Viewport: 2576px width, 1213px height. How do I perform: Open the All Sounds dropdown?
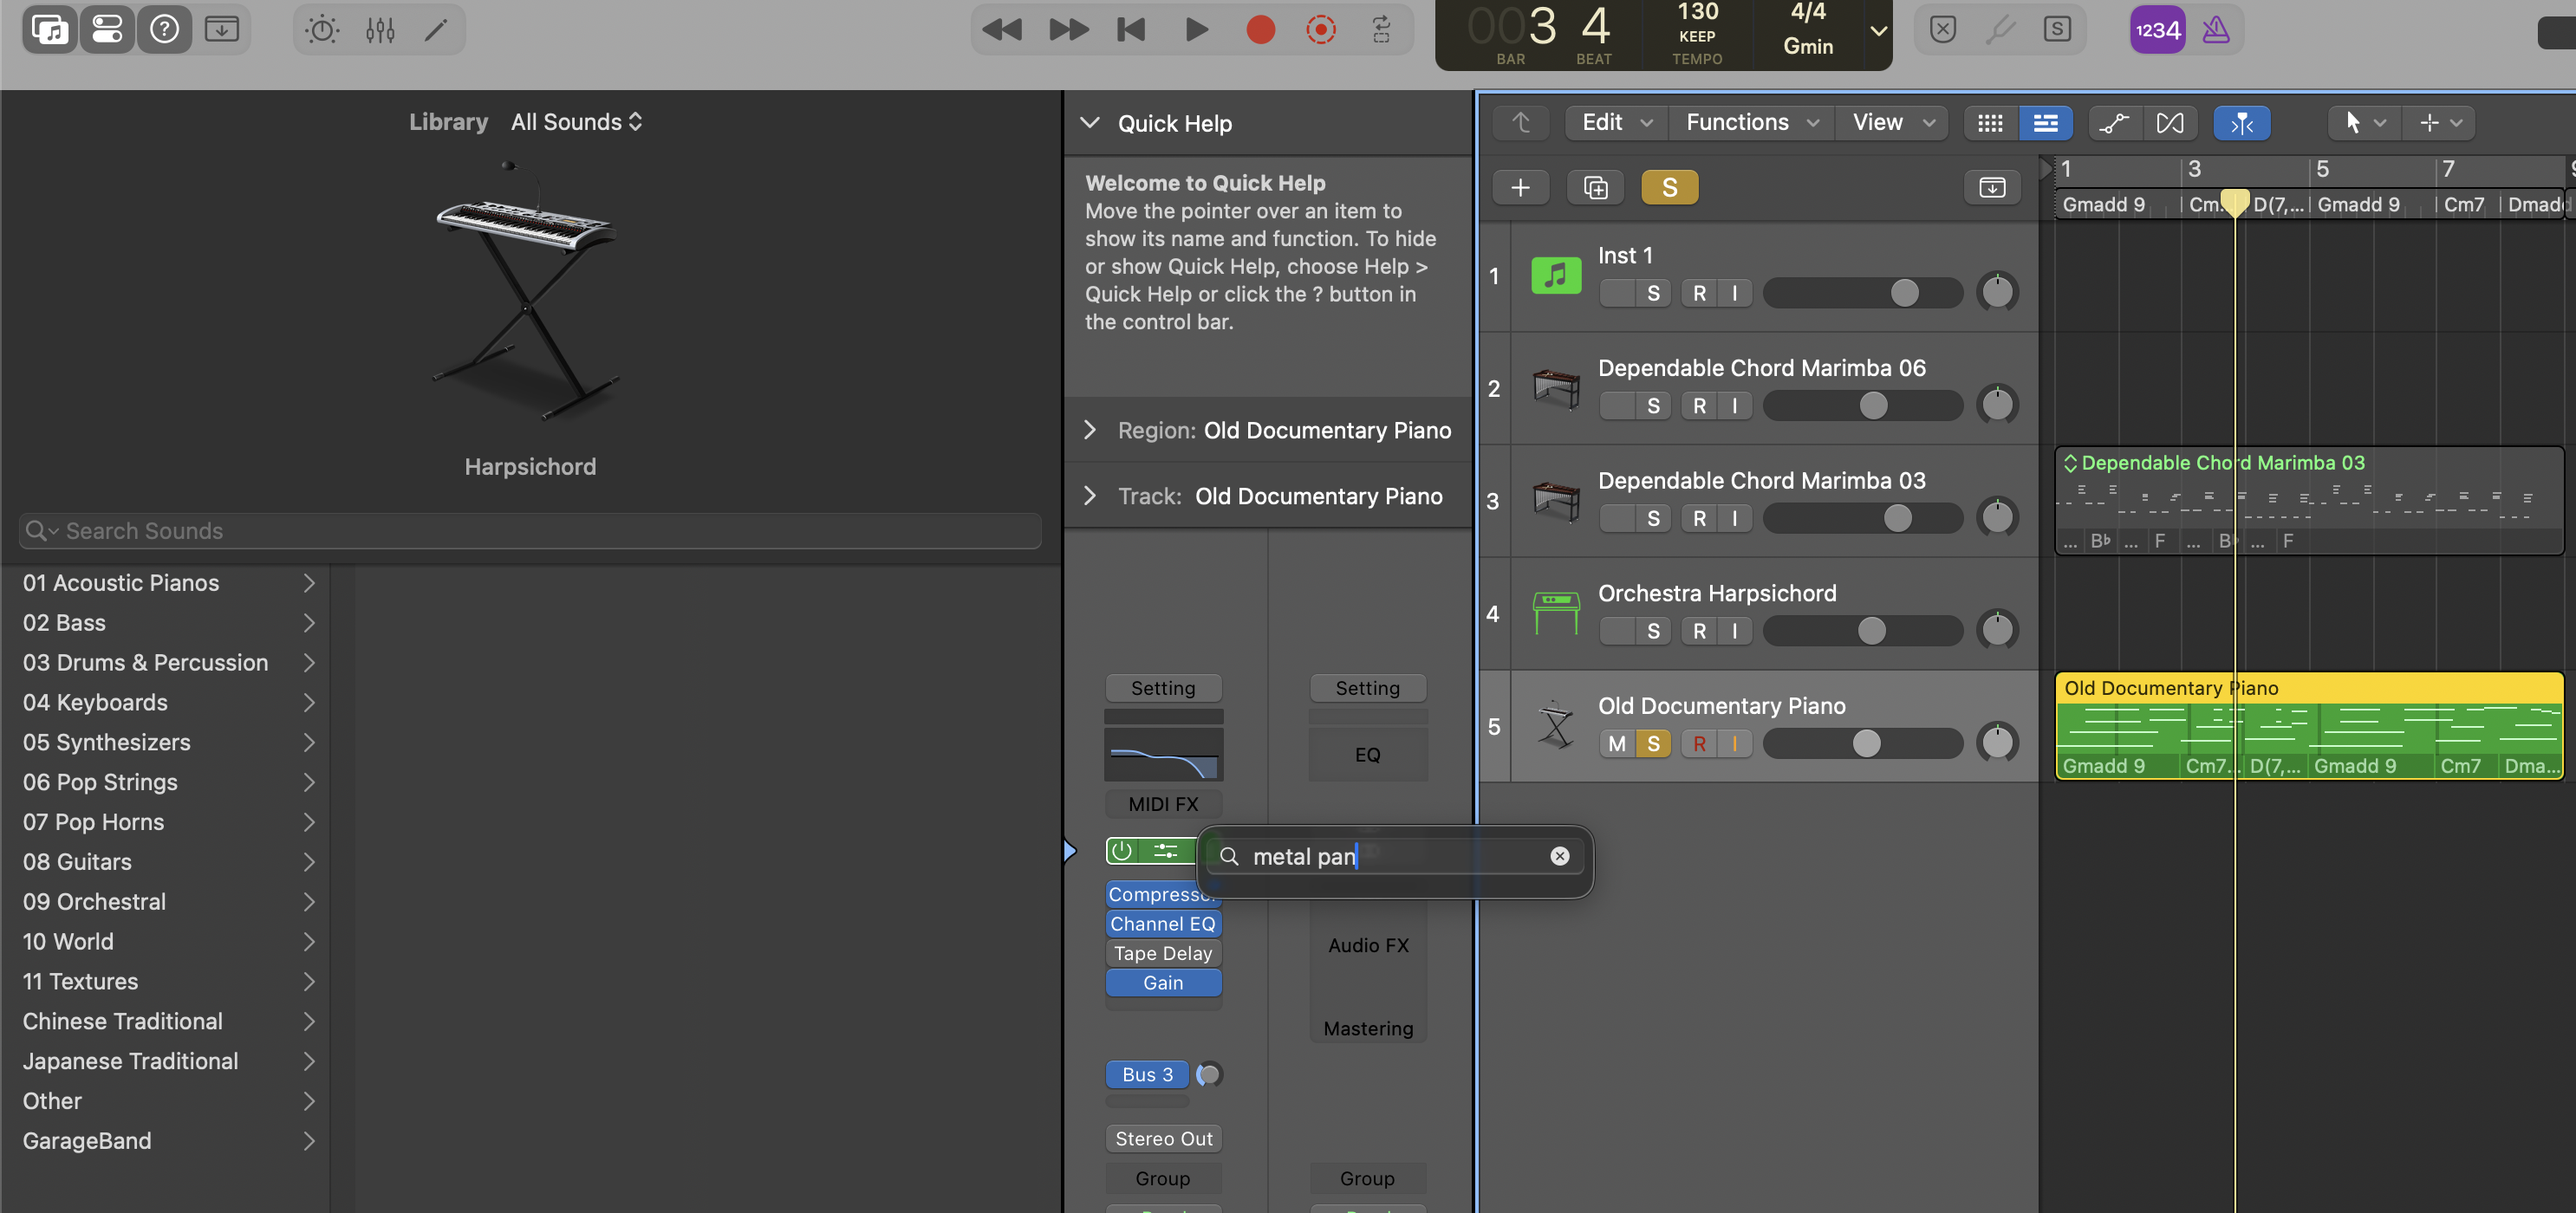coord(576,122)
